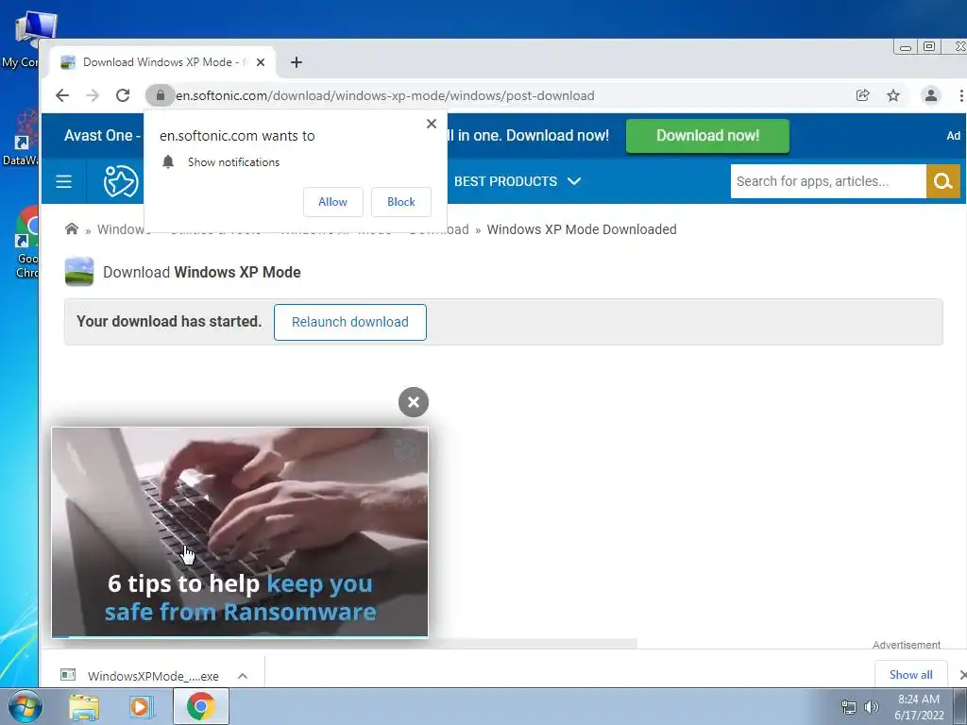Click the WindowsXPMode exe download item
The image size is (967, 725).
(140, 676)
